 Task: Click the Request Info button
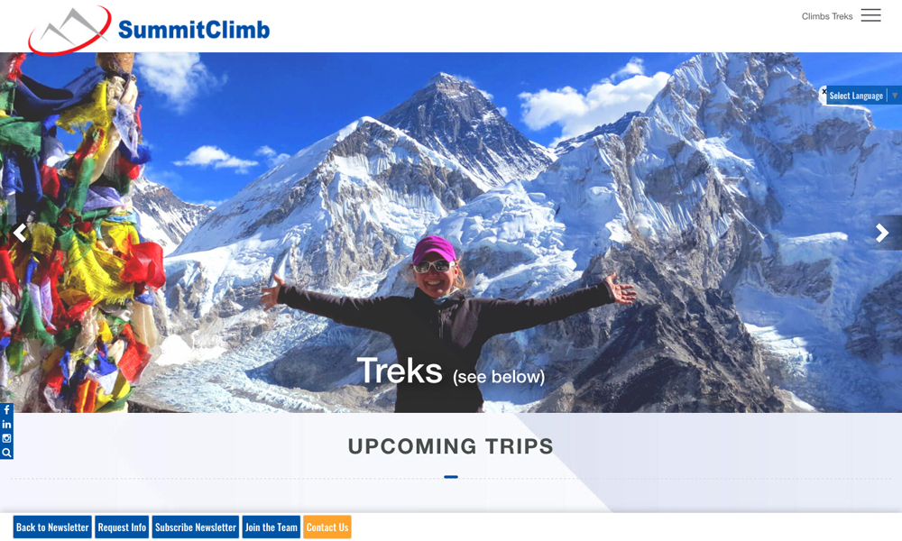tap(122, 527)
